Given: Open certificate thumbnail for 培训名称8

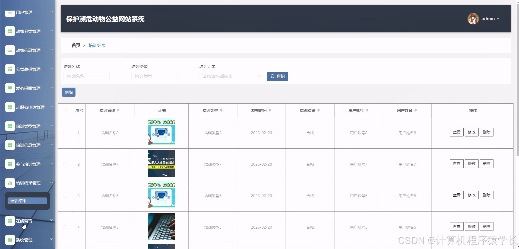Looking at the screenshot, I should (162, 132).
